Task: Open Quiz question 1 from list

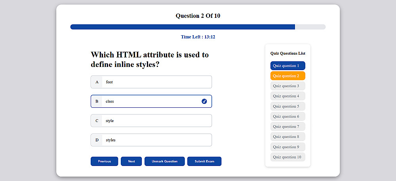Action: 287,66
